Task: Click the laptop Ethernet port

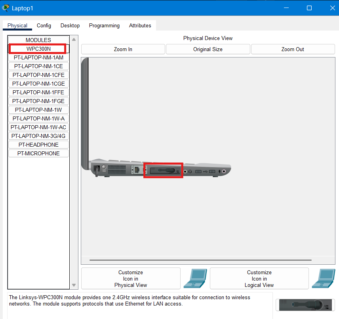Action: [x=137, y=170]
